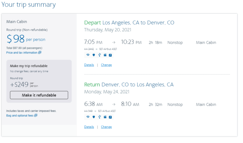Screen dimensions: 243x143
Task: Click the Wi-Fi icon on return flight
Action: tap(88, 117)
